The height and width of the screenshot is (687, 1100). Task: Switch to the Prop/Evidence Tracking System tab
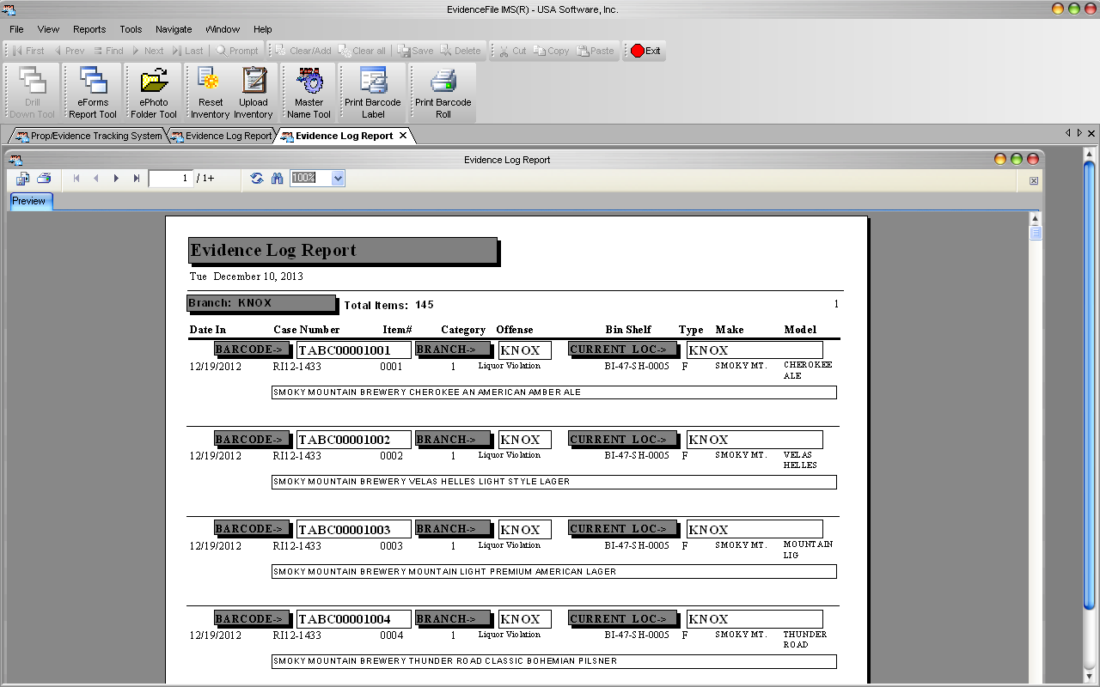[89, 136]
